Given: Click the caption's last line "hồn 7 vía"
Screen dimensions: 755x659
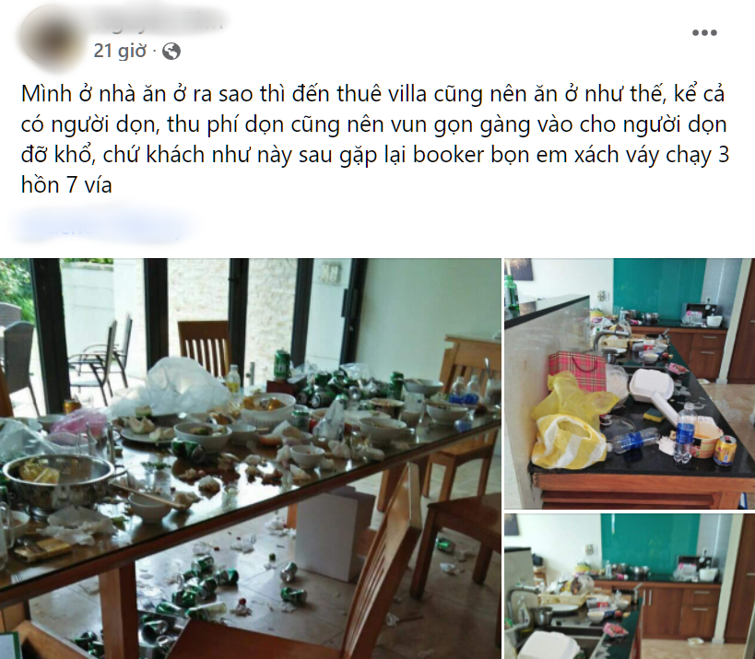Looking at the screenshot, I should click(x=66, y=185).
